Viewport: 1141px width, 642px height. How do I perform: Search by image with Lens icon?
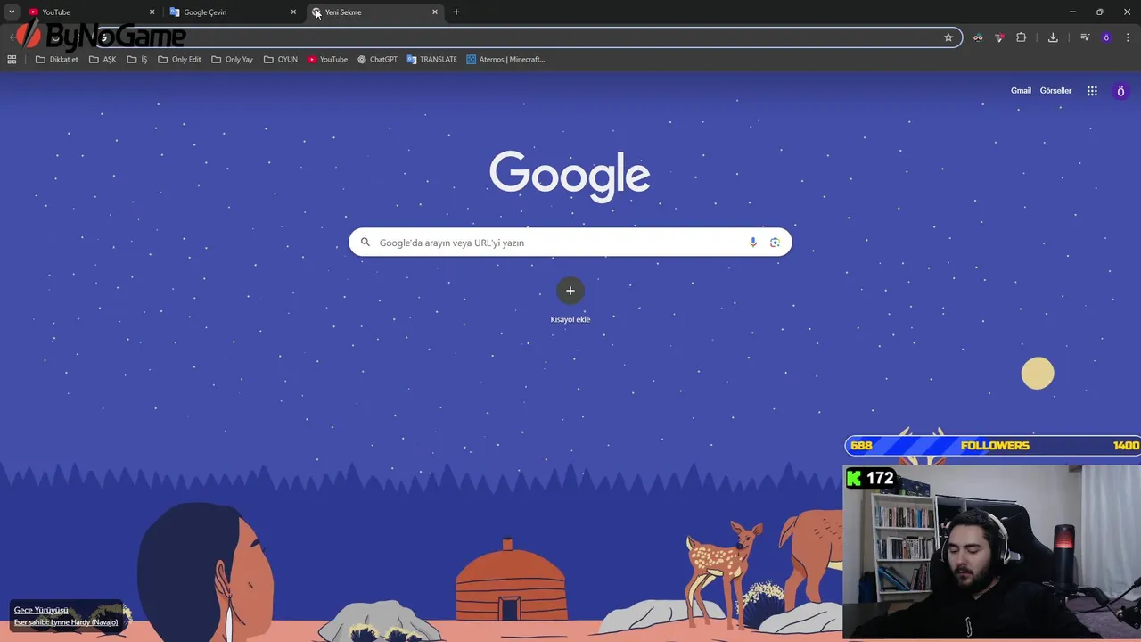coord(775,243)
